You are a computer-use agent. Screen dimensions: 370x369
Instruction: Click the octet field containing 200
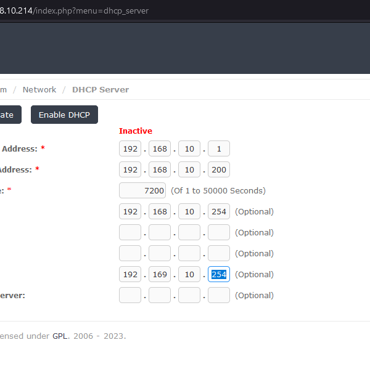(219, 169)
